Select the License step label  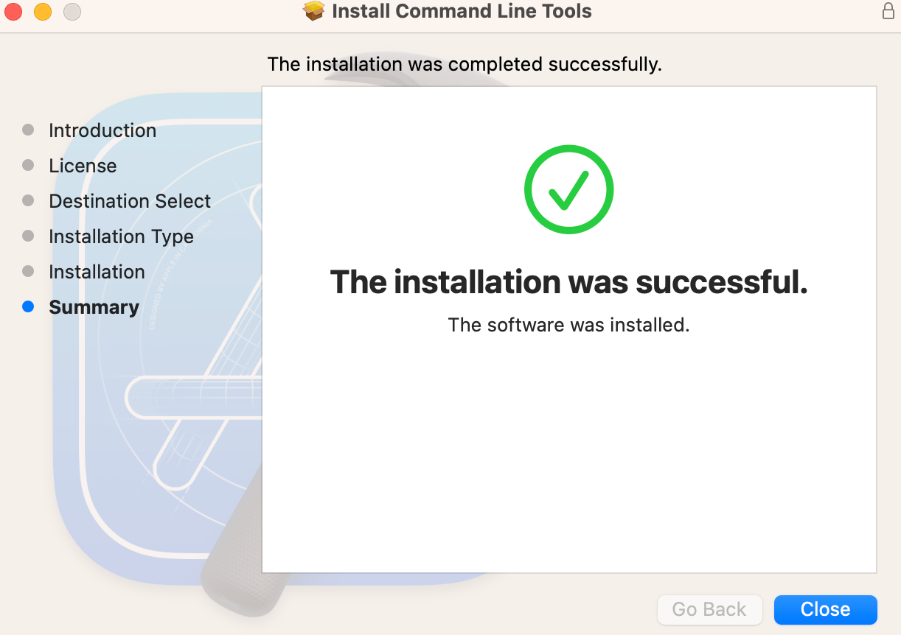click(83, 166)
